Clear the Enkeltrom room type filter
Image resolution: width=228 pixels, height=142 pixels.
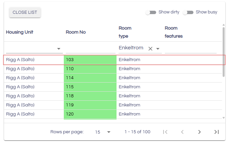150,49
